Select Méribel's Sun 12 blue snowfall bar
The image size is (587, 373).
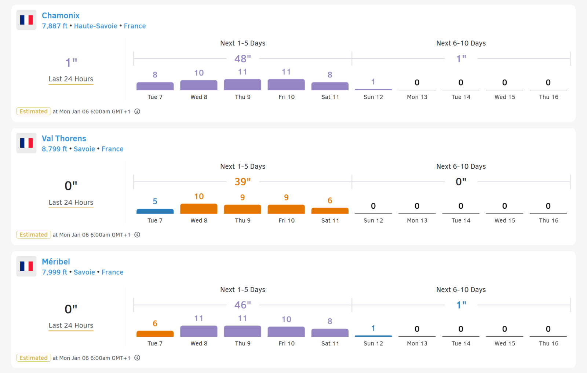click(x=373, y=336)
